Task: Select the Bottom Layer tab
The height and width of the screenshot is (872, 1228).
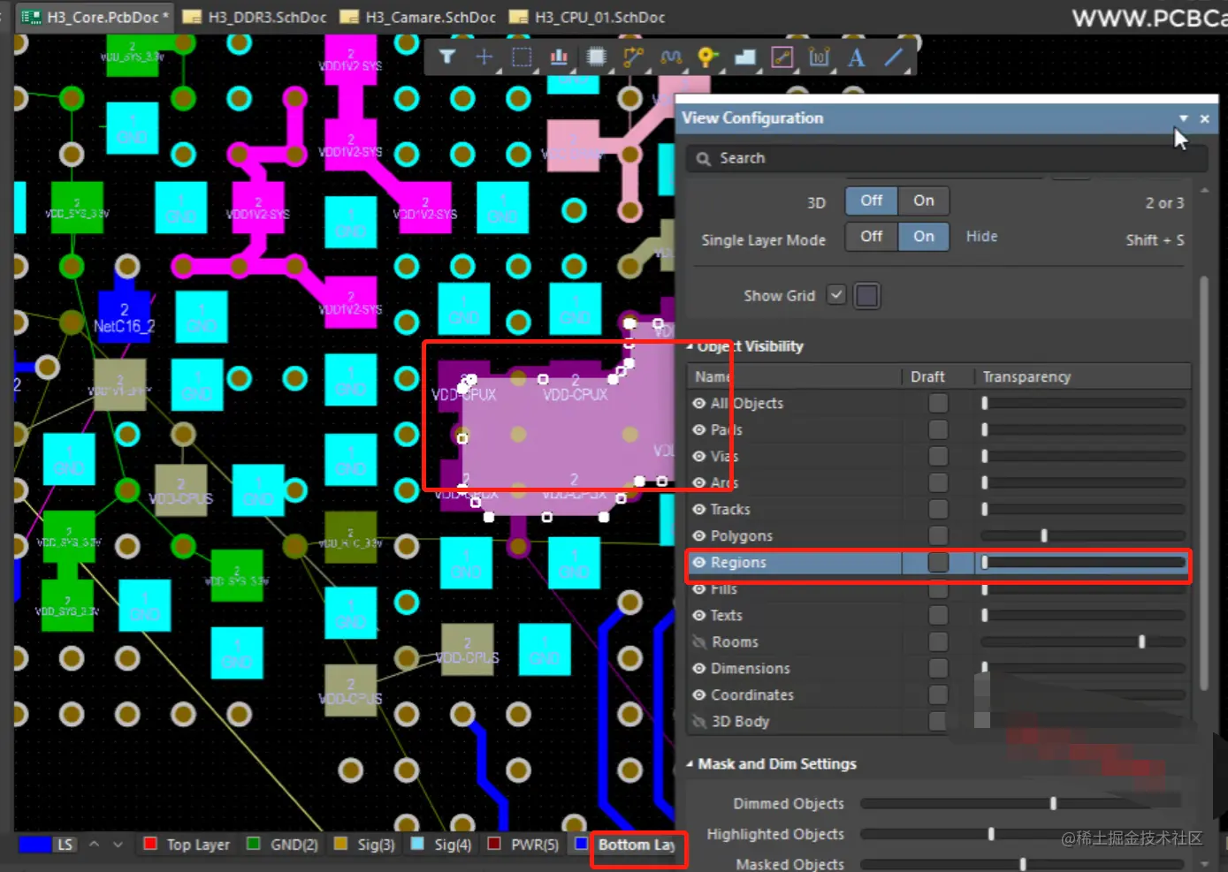Action: pos(626,845)
